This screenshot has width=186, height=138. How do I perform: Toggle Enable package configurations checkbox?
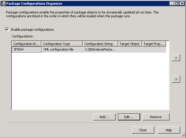[x=7, y=30]
